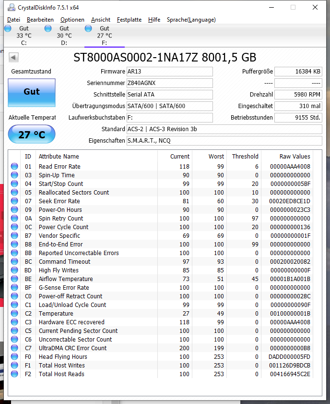Select the Total Host Writes row name

[x=61, y=366]
